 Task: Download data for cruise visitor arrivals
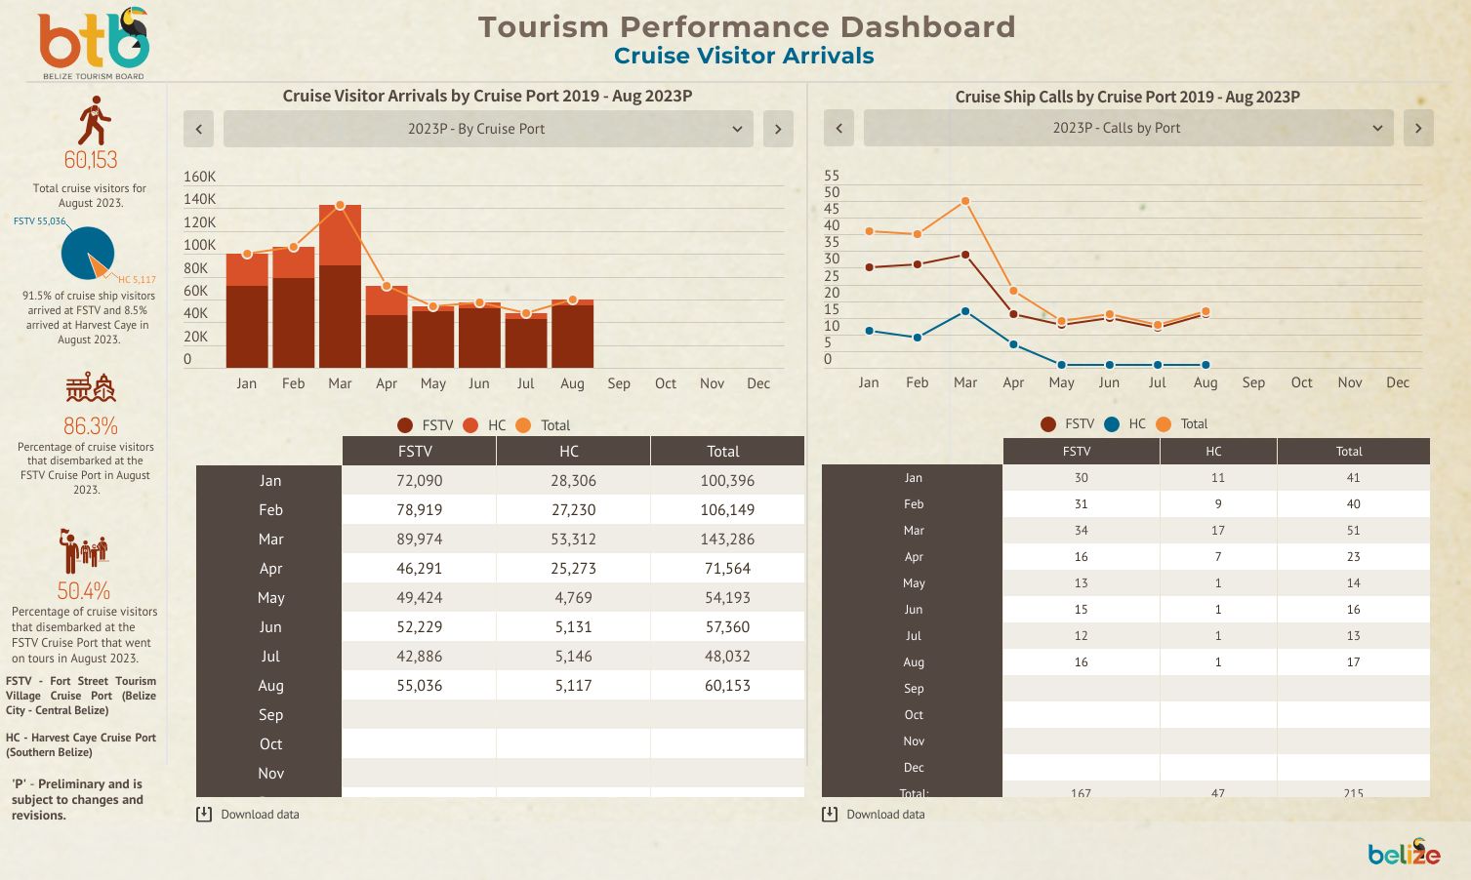(x=260, y=814)
